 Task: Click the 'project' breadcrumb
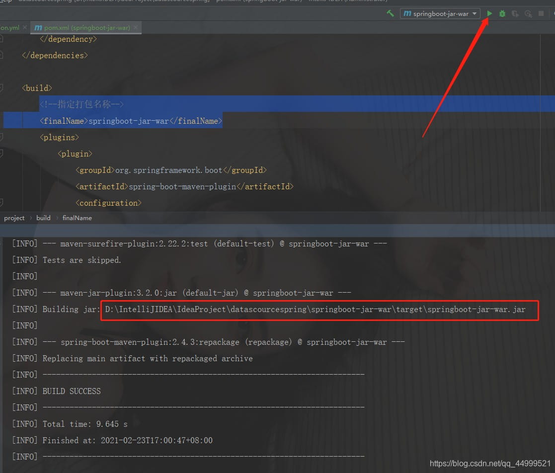[14, 218]
